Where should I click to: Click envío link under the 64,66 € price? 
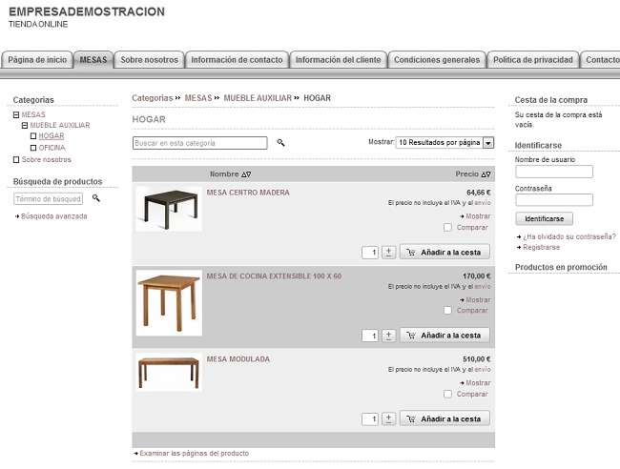pos(483,203)
